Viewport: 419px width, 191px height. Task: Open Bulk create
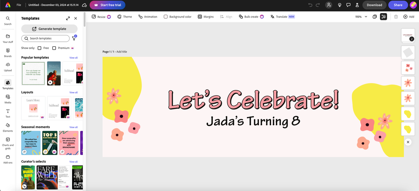click(251, 17)
